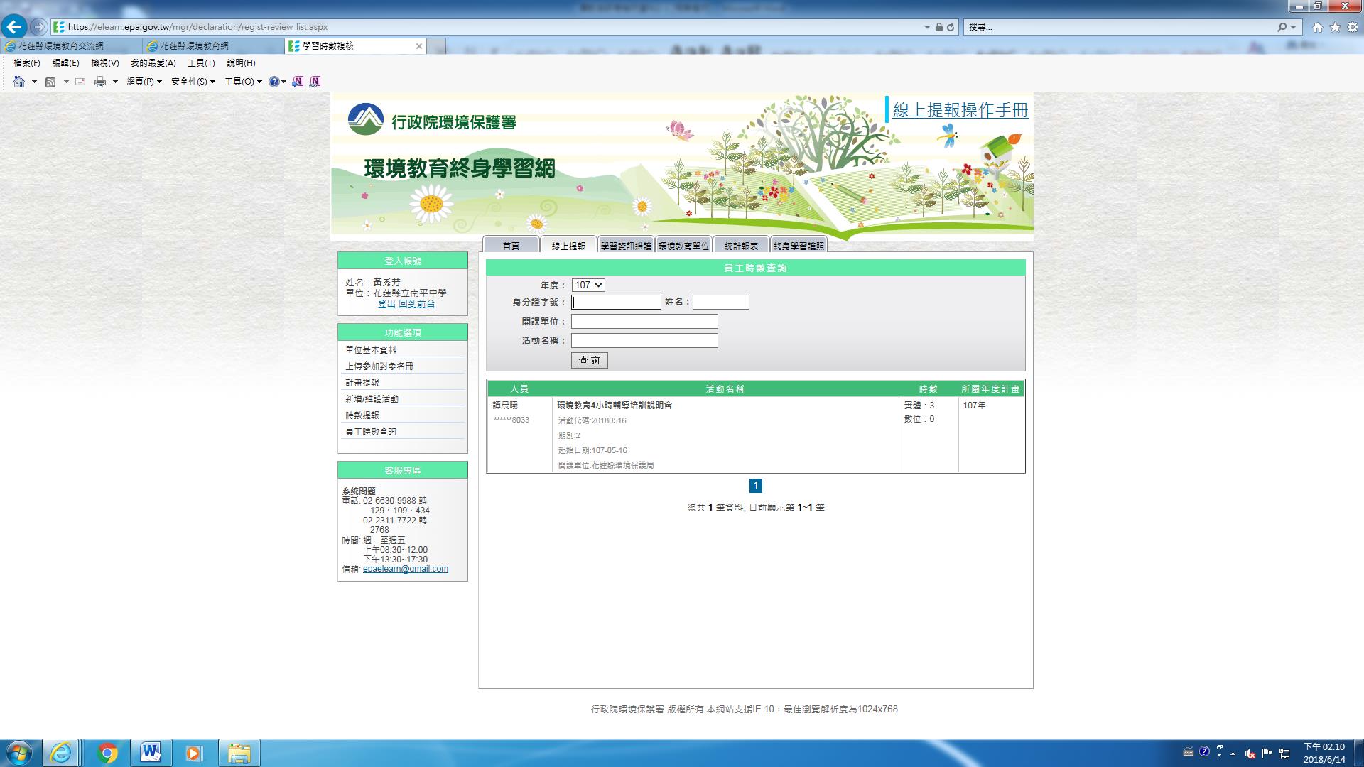Switch to the 統計報表 tab
Image resolution: width=1364 pixels, height=767 pixels.
click(x=741, y=246)
